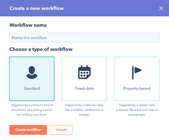Click the person silhouette icon for Standard
Viewport: 169px width, 140px height.
(32, 73)
